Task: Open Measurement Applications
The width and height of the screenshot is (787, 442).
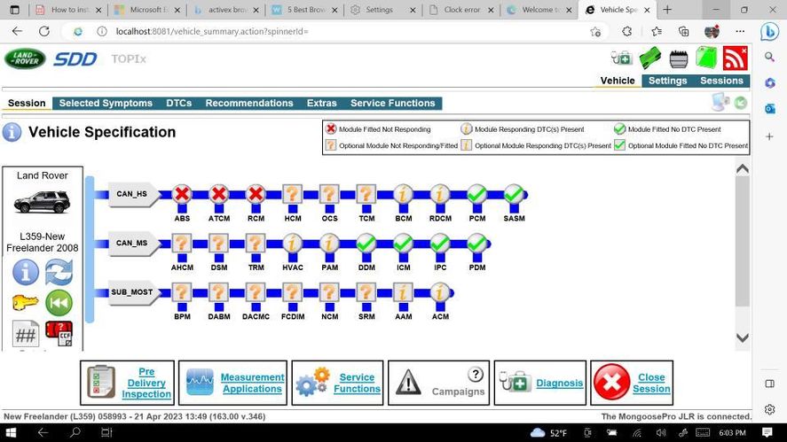Action: 232,383
